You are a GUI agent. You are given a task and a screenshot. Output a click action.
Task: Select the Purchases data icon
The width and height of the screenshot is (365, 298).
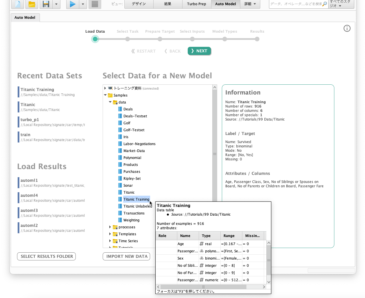pos(120,171)
